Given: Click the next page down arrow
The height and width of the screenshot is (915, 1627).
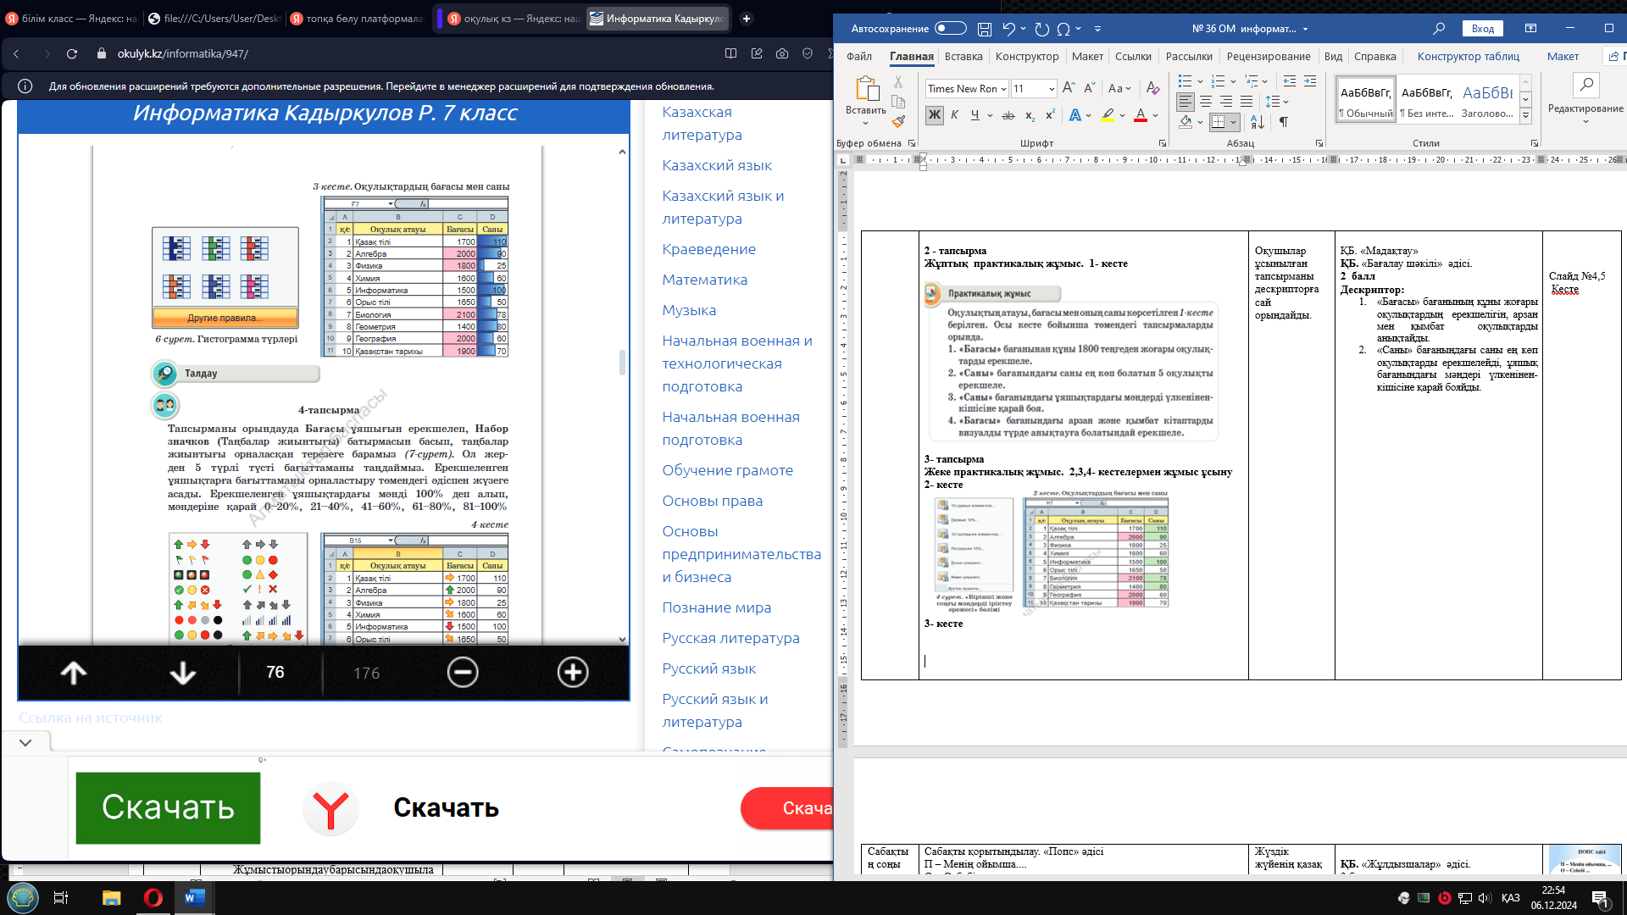Looking at the screenshot, I should [x=183, y=673].
